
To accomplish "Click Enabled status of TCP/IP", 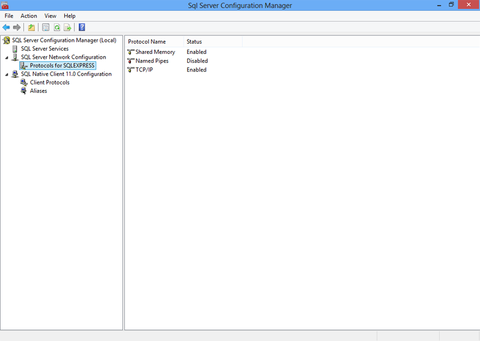I will point(197,70).
